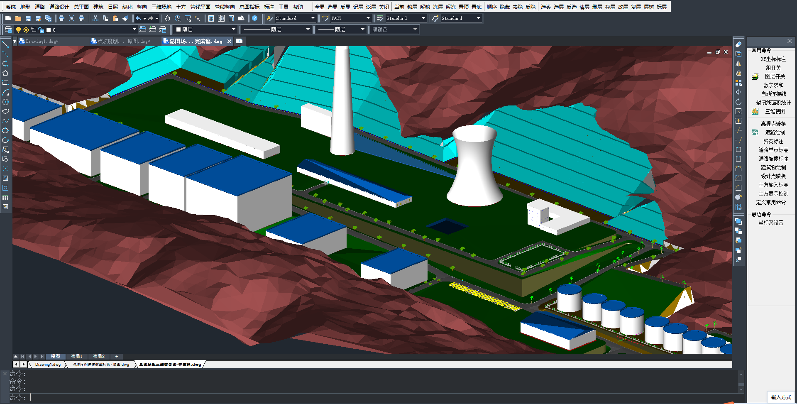797x404 pixels.
Task: Toggle the layer on/off light bulb
Action: coord(18,30)
